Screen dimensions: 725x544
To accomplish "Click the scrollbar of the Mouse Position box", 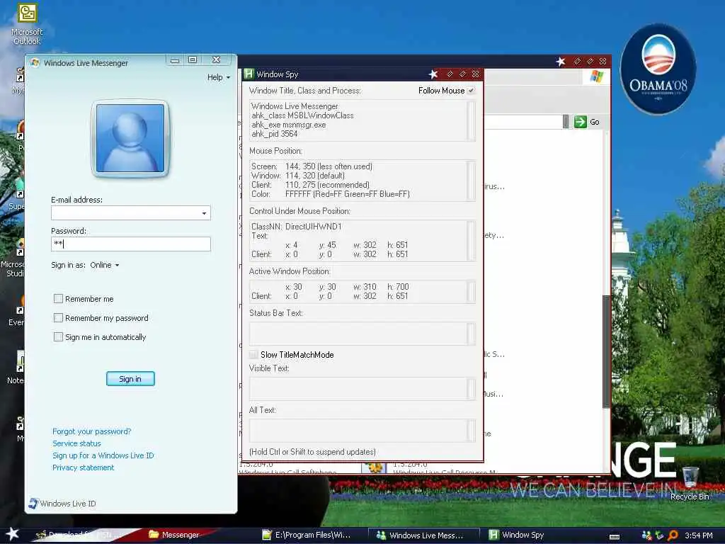I will coord(471,181).
